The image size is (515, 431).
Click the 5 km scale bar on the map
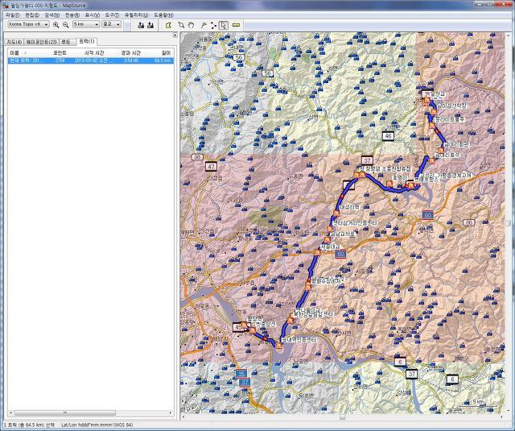click(x=480, y=404)
